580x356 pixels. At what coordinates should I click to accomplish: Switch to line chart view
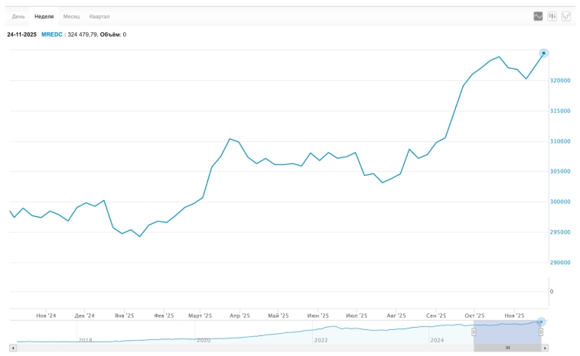[538, 16]
